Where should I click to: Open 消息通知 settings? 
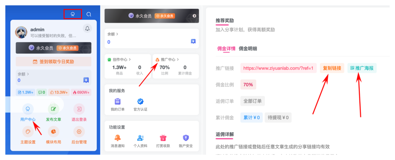118,141
